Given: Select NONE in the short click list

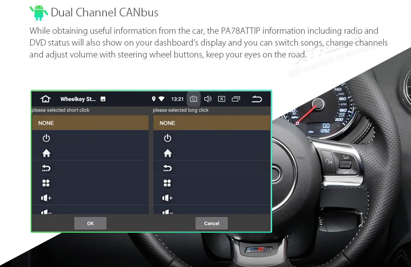Looking at the screenshot, I should [x=90, y=123].
